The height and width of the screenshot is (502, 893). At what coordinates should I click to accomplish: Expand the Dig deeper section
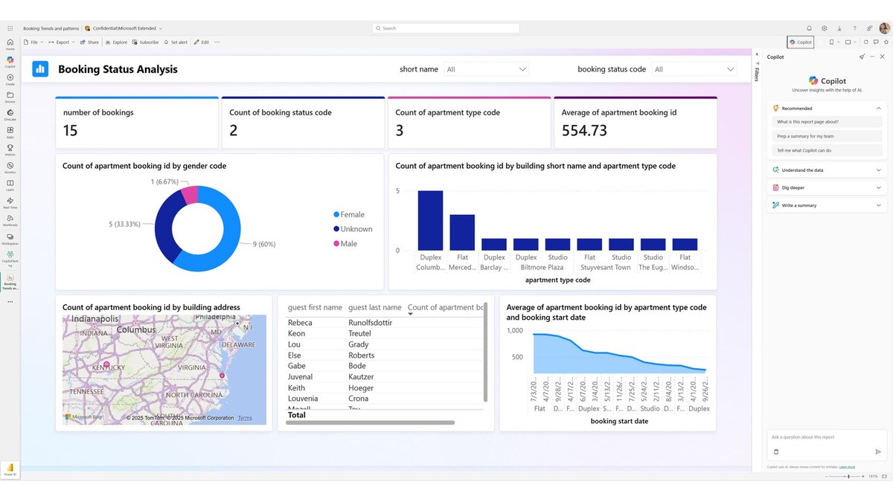[x=826, y=187]
